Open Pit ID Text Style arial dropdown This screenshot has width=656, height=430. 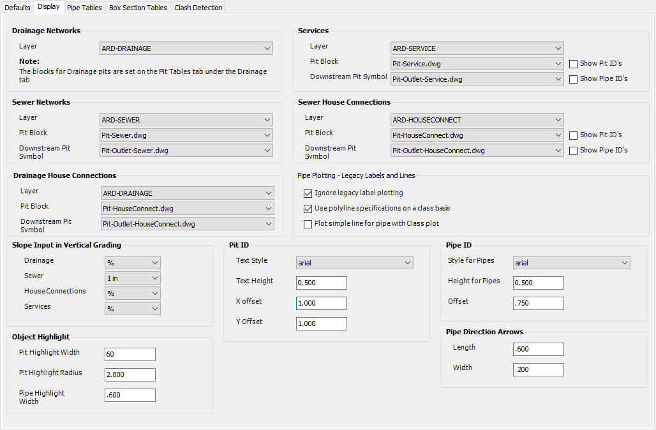354,263
